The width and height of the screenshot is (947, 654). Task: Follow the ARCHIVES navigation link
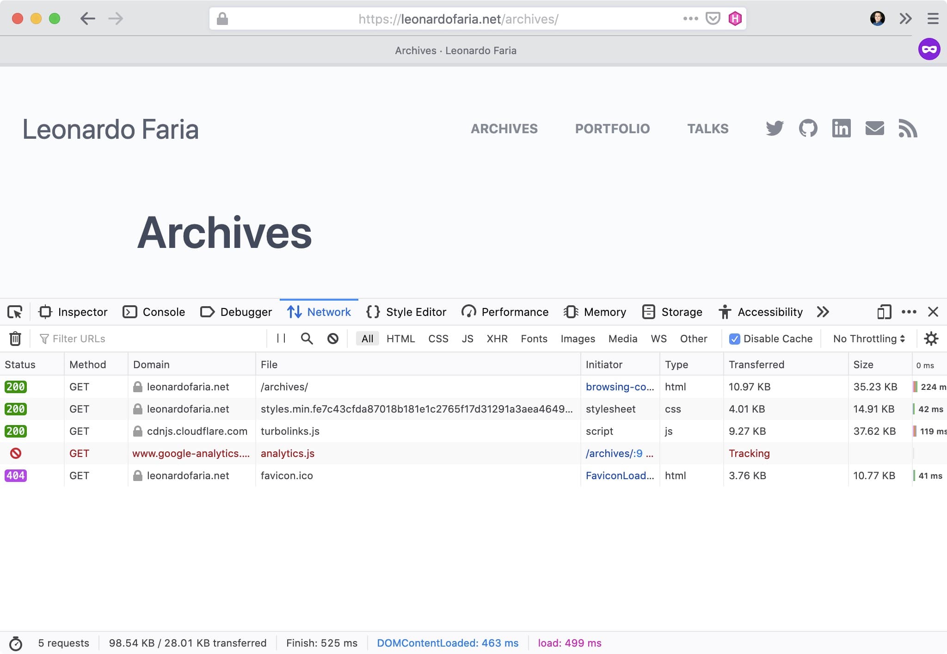point(504,129)
